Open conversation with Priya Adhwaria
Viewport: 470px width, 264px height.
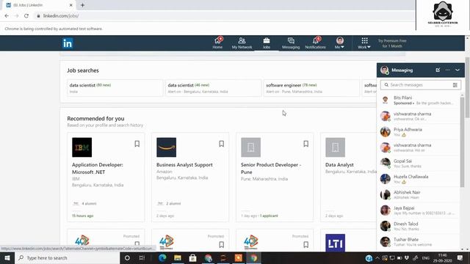419,132
